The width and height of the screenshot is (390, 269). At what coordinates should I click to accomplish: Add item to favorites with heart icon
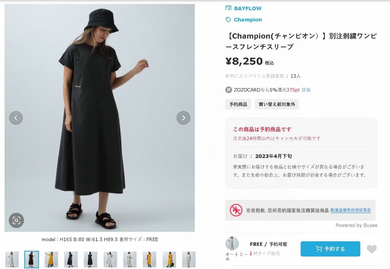(x=372, y=249)
